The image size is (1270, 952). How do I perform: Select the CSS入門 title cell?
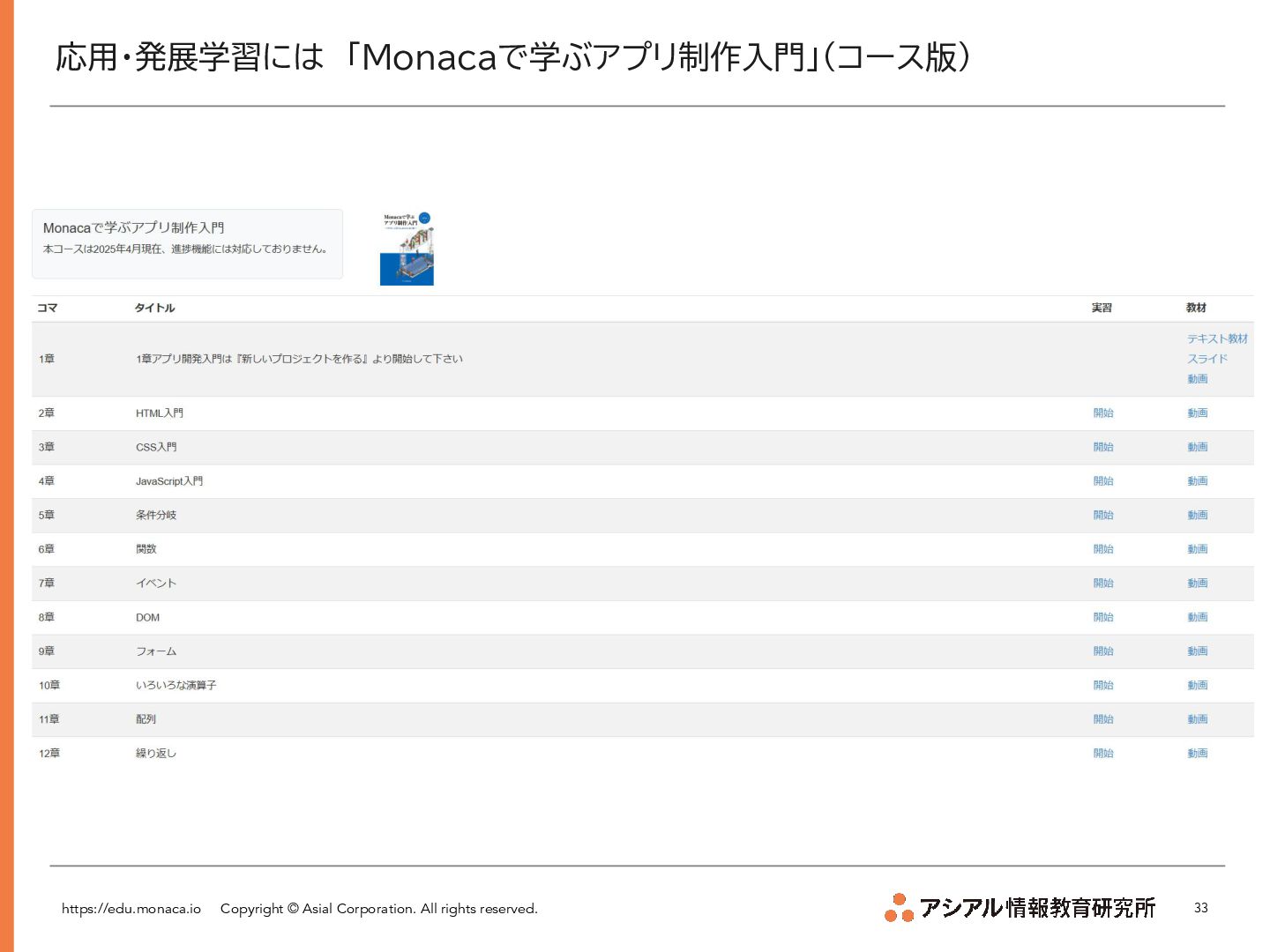[x=156, y=447]
